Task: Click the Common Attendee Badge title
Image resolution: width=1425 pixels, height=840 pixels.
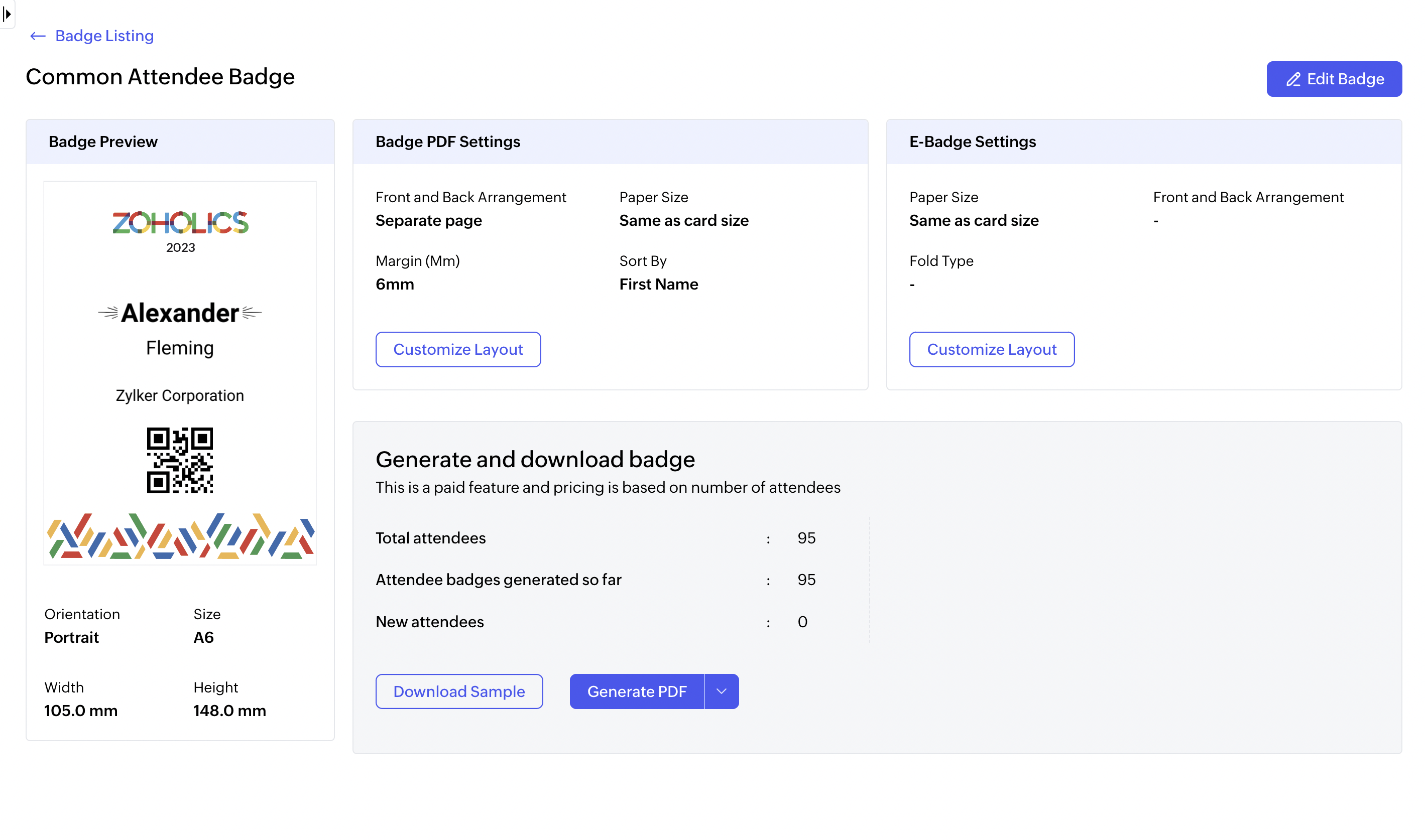Action: [x=160, y=77]
